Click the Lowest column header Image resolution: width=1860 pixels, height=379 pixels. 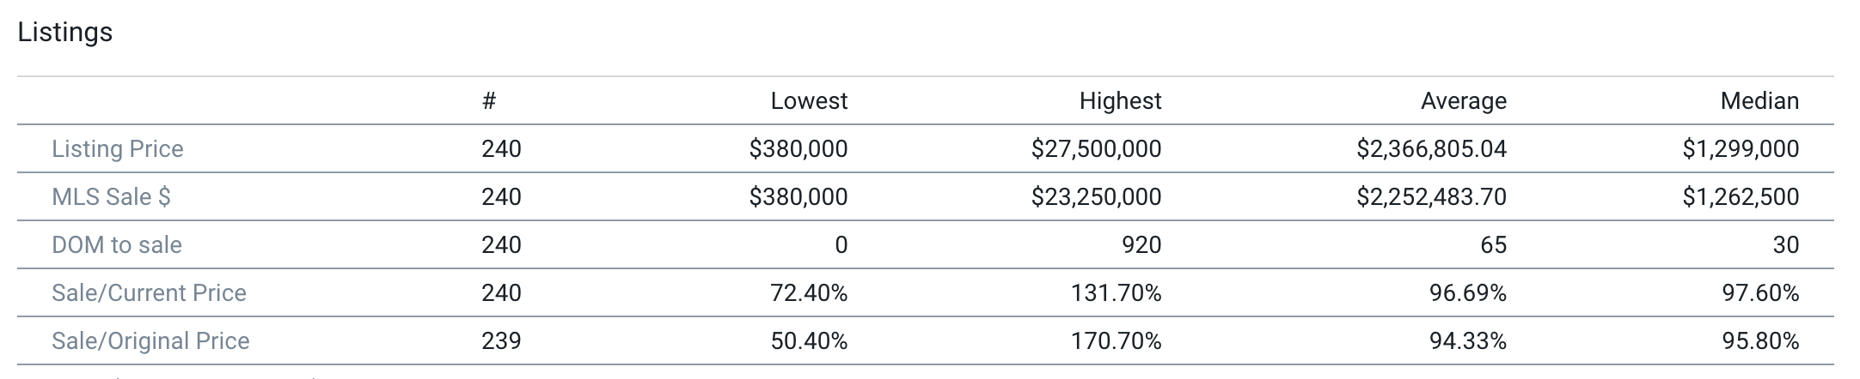tap(808, 101)
